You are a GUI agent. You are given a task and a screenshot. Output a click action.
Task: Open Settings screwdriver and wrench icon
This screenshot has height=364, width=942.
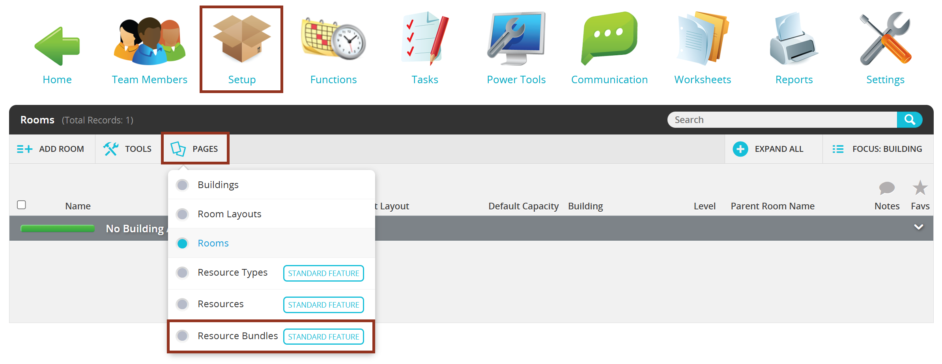point(885,38)
